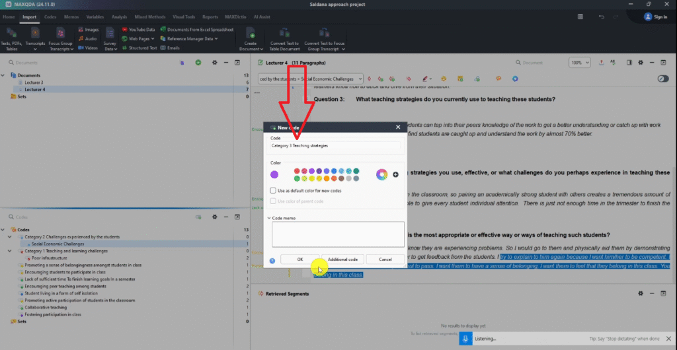Click the blue help icon in dialog
The height and width of the screenshot is (350, 677).
pyautogui.click(x=272, y=260)
